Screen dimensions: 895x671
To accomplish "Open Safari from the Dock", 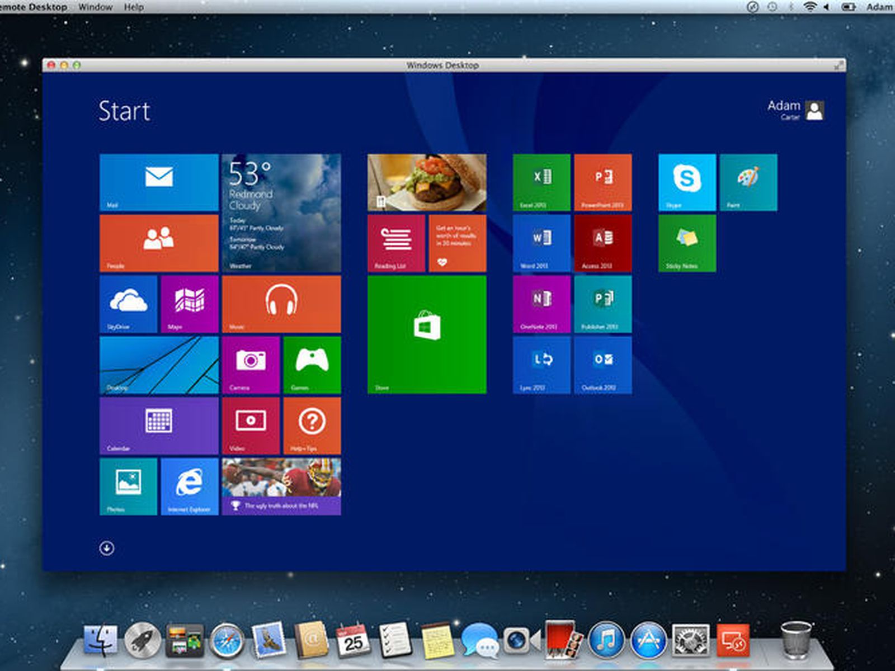I will [x=227, y=641].
